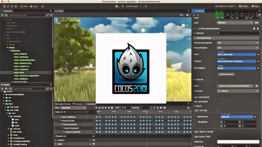Refresh the Hierarchy panel
262x147 pixels.
pyautogui.click(x=51, y=15)
